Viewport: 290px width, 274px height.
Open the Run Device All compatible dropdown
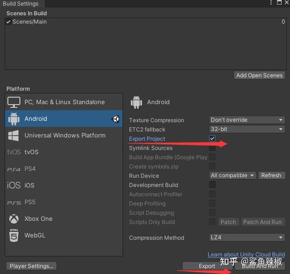232,175
